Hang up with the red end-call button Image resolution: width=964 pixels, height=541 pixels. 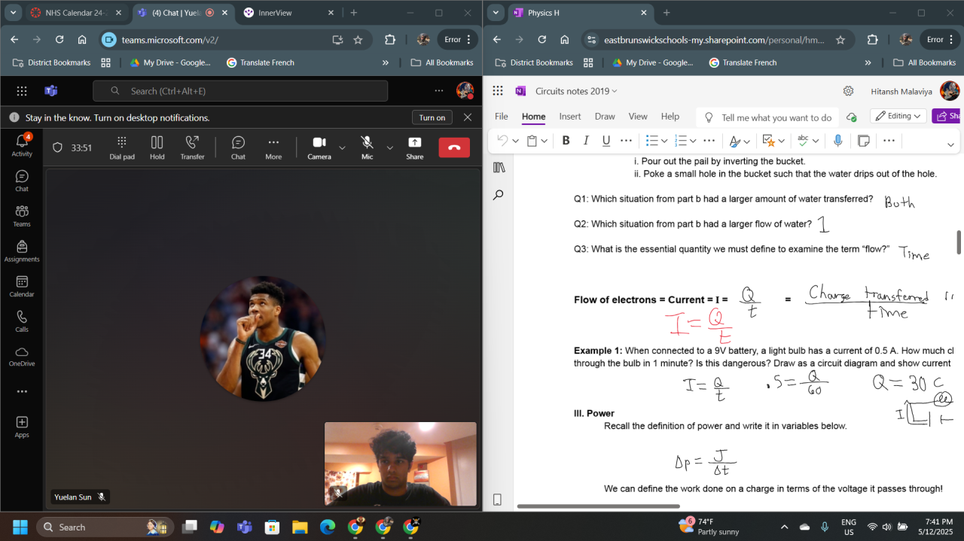coord(454,147)
